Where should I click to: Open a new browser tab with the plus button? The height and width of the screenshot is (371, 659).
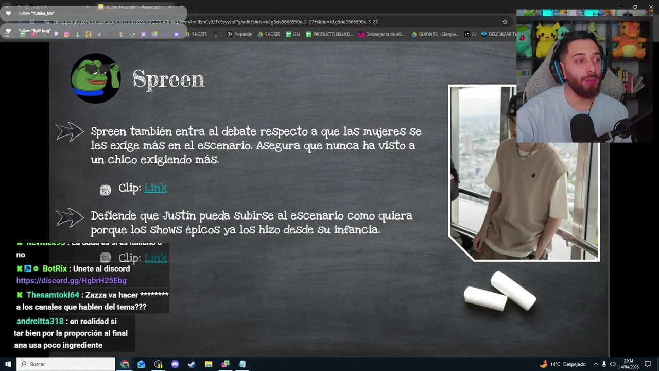tap(181, 7)
